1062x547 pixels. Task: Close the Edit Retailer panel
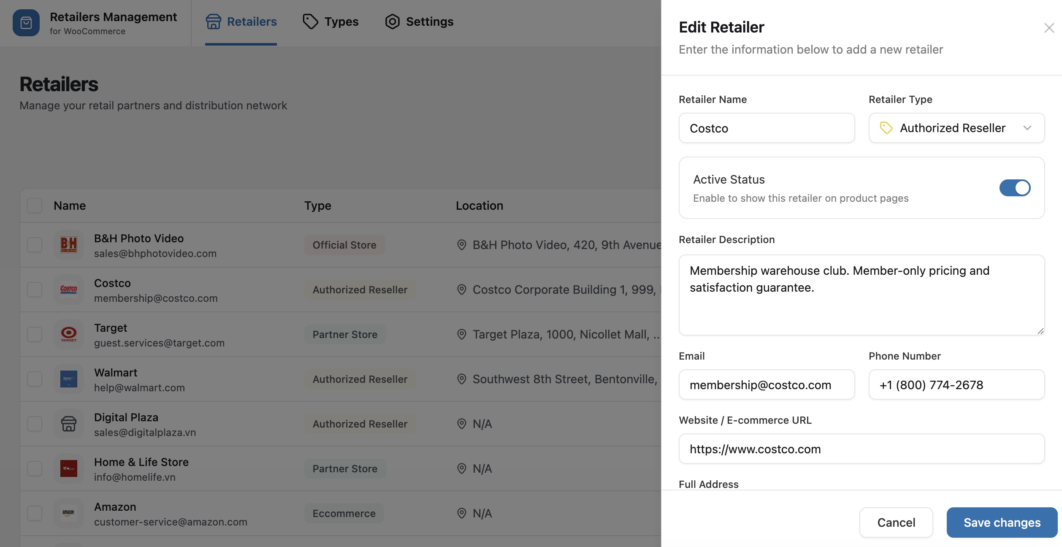coord(1049,28)
